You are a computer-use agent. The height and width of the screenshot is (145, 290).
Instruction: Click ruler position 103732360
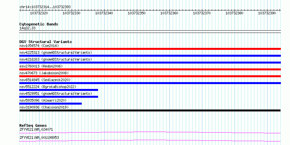169,13
